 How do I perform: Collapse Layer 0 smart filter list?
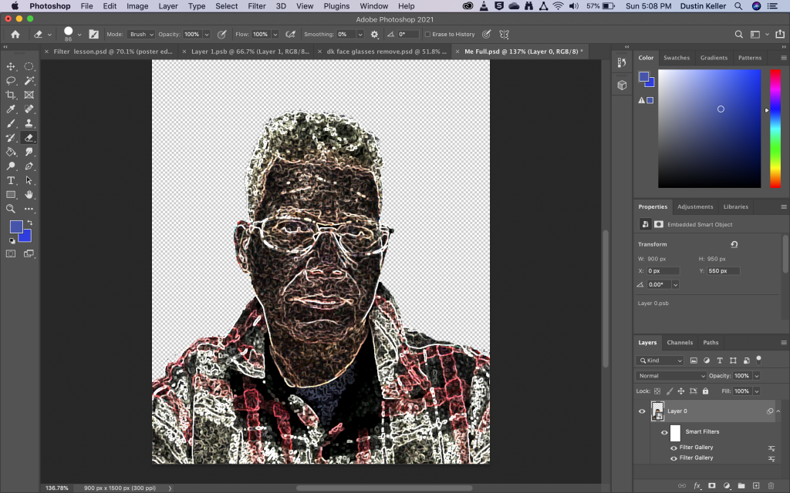[778, 411]
